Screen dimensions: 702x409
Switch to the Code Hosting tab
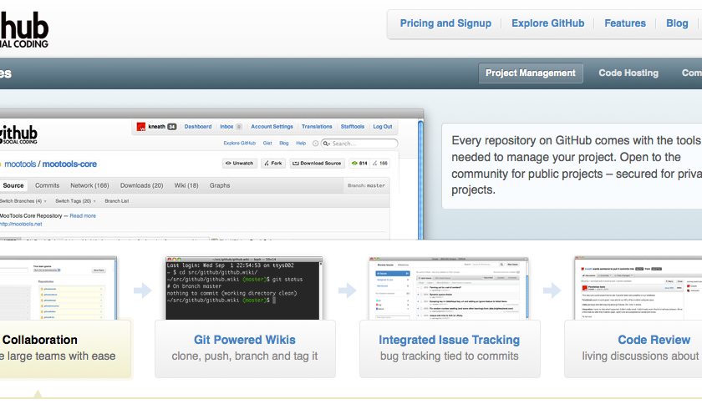(628, 73)
